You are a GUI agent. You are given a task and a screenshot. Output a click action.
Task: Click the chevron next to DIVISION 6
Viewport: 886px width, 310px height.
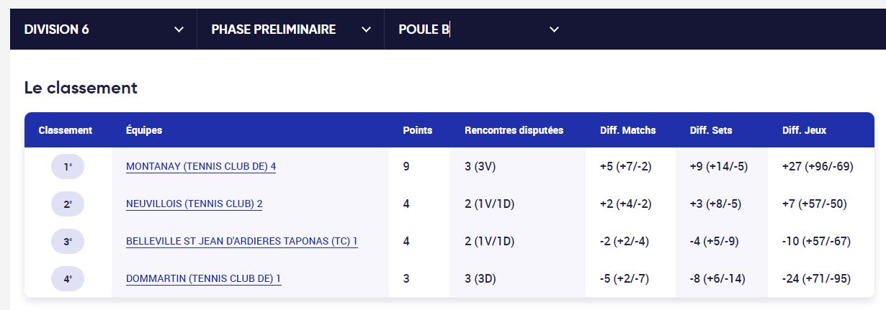click(x=179, y=29)
